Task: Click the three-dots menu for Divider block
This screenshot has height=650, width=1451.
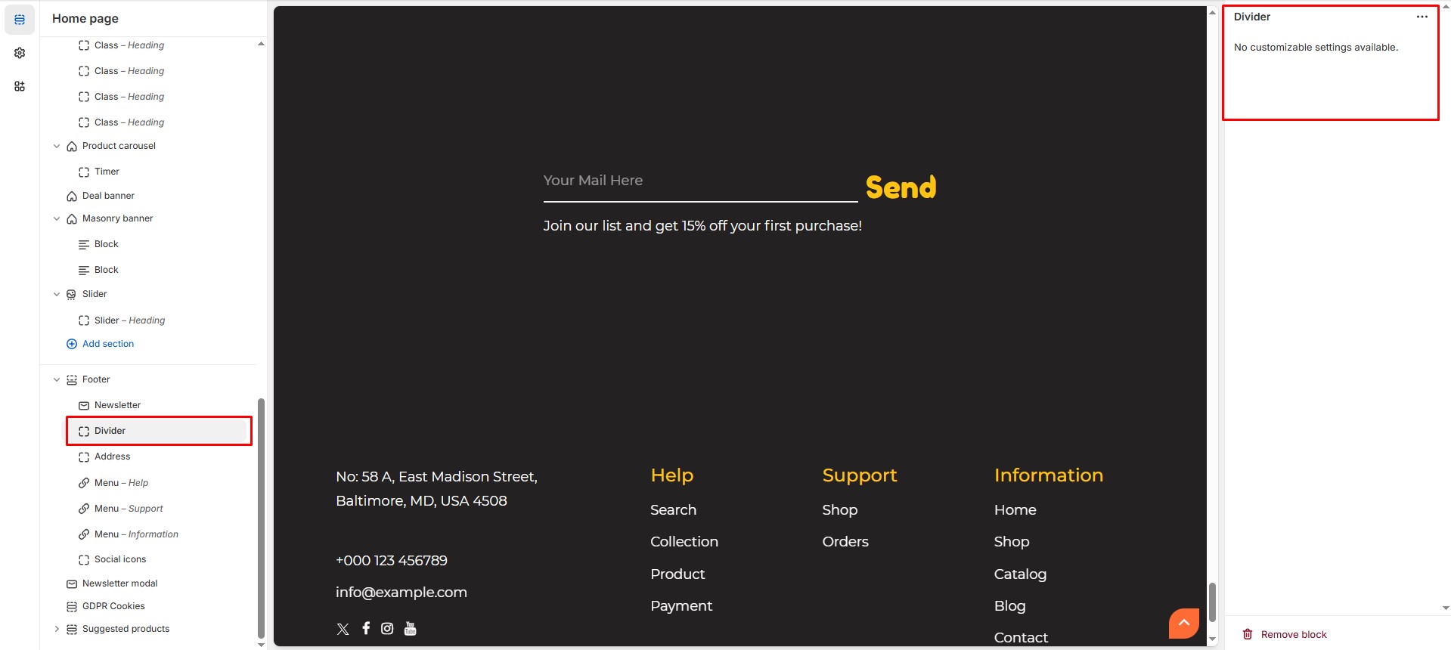Action: (x=1422, y=17)
